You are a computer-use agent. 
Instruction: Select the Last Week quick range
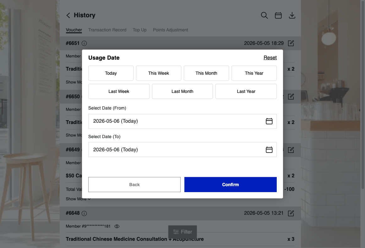(119, 91)
